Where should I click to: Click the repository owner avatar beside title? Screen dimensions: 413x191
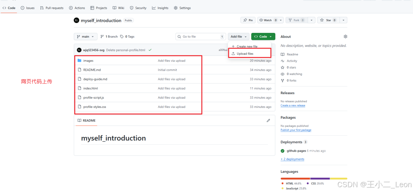(x=76, y=20)
